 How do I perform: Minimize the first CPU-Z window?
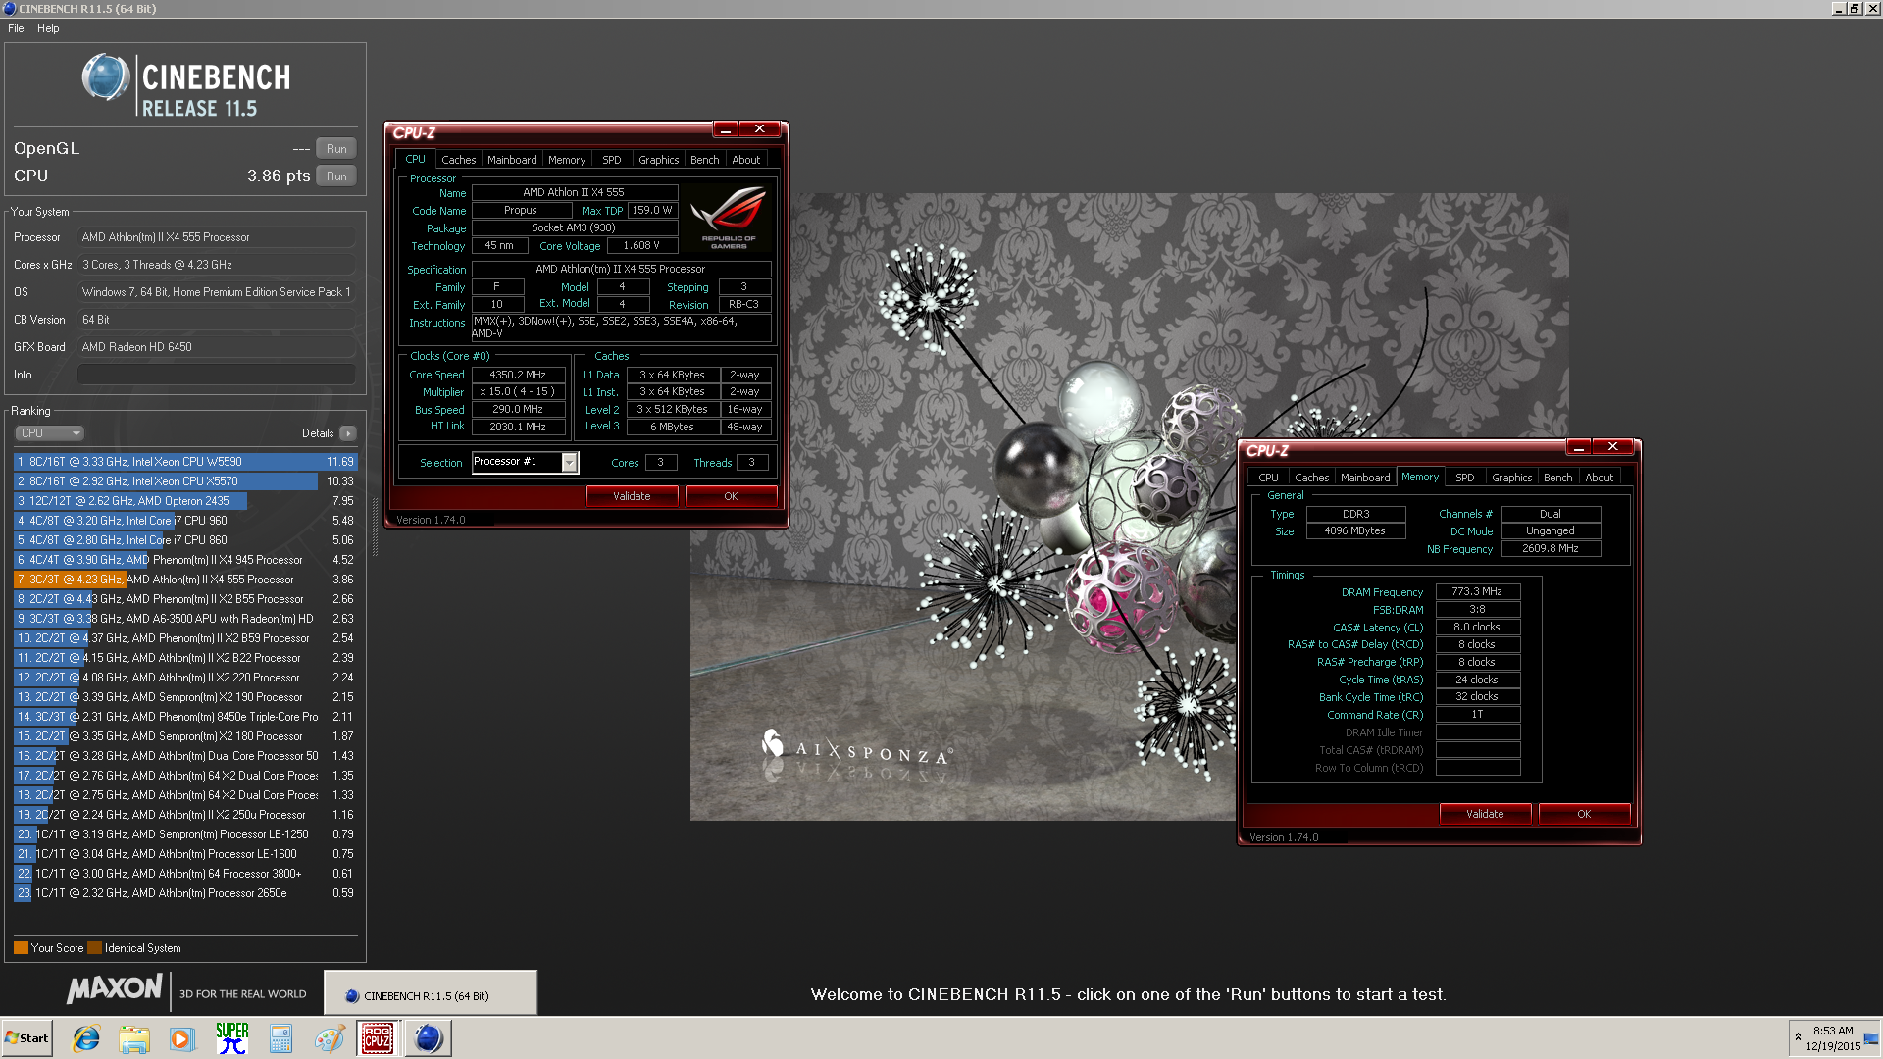pyautogui.click(x=726, y=129)
